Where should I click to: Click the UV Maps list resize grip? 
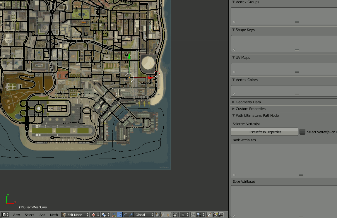[297, 72]
